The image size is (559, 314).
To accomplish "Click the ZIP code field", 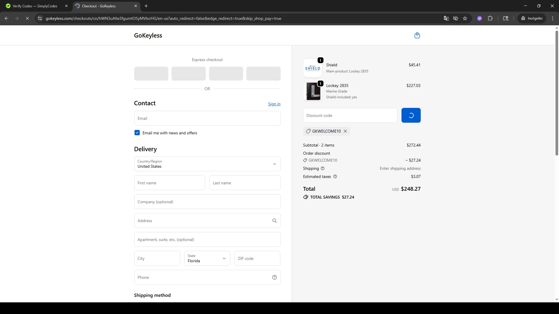I will tap(257, 258).
